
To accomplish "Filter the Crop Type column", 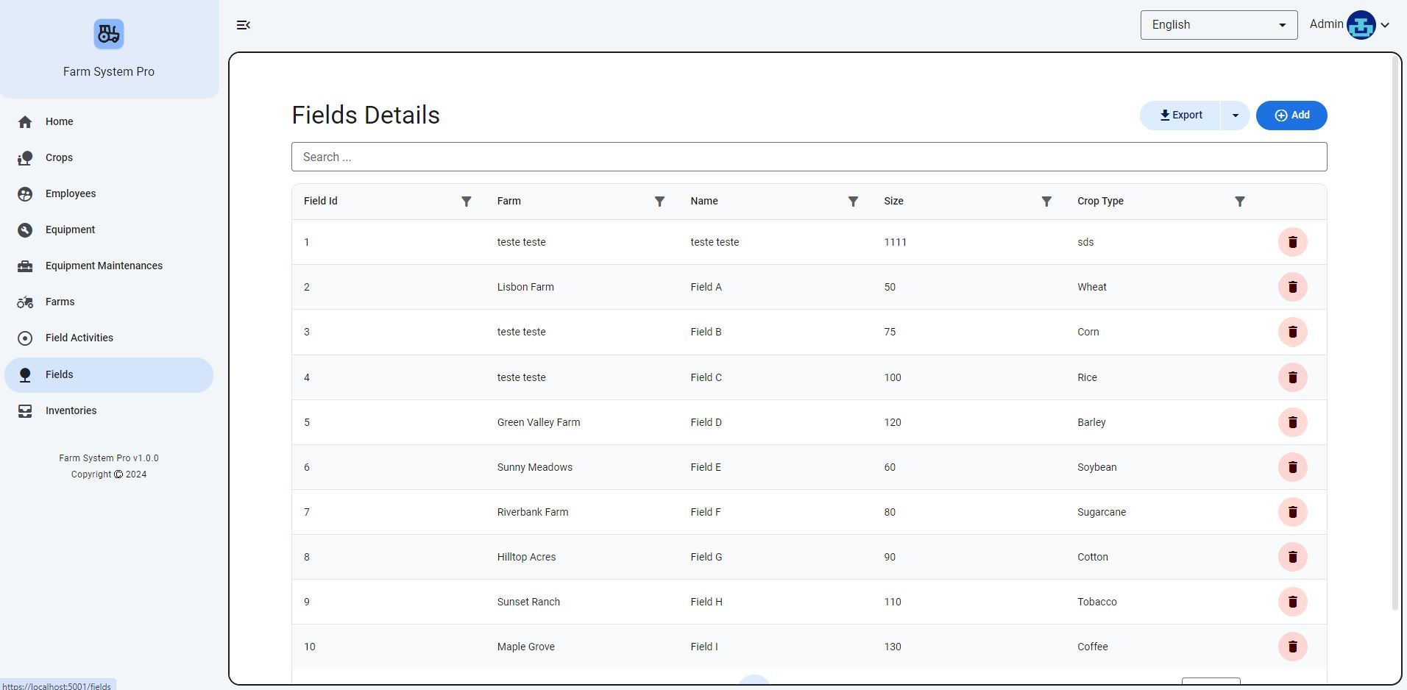I will coord(1239,202).
